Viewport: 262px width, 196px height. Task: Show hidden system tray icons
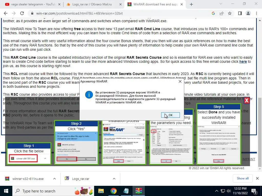tap(216, 191)
